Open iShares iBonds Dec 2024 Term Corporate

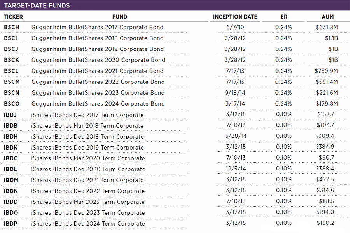pos(88,224)
